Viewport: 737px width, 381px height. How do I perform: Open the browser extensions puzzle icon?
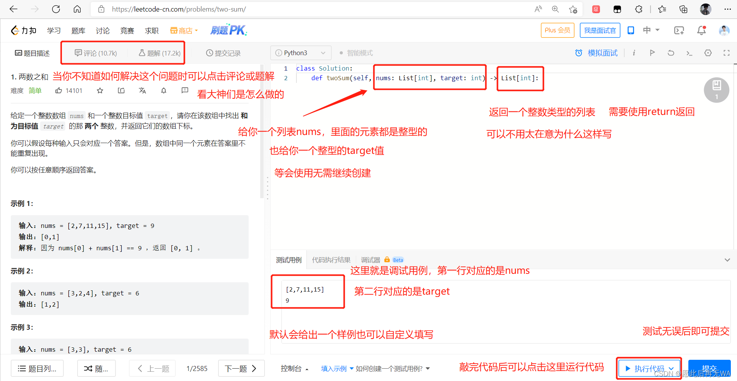click(639, 9)
